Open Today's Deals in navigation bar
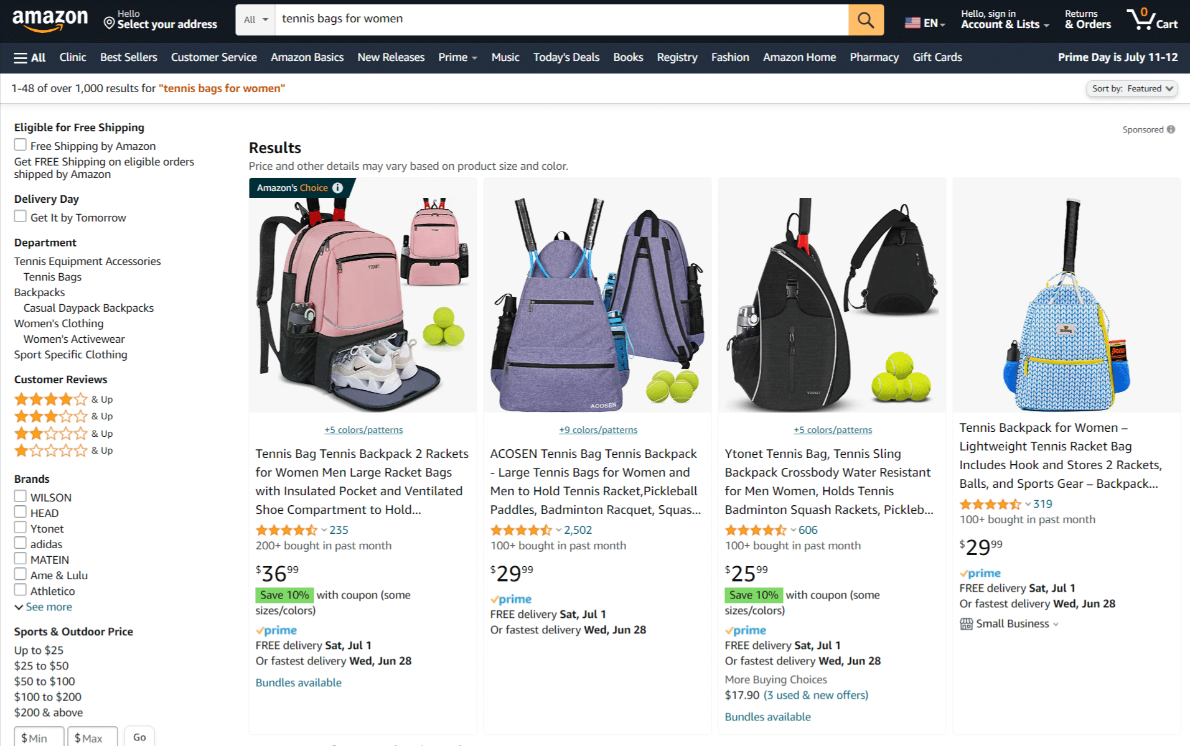1190x746 pixels. [566, 57]
